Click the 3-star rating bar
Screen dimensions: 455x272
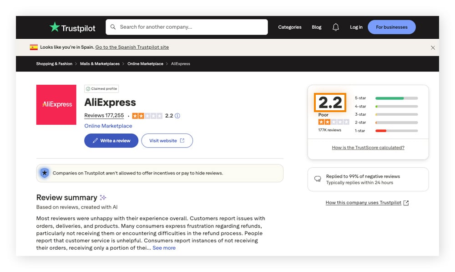tap(395, 114)
